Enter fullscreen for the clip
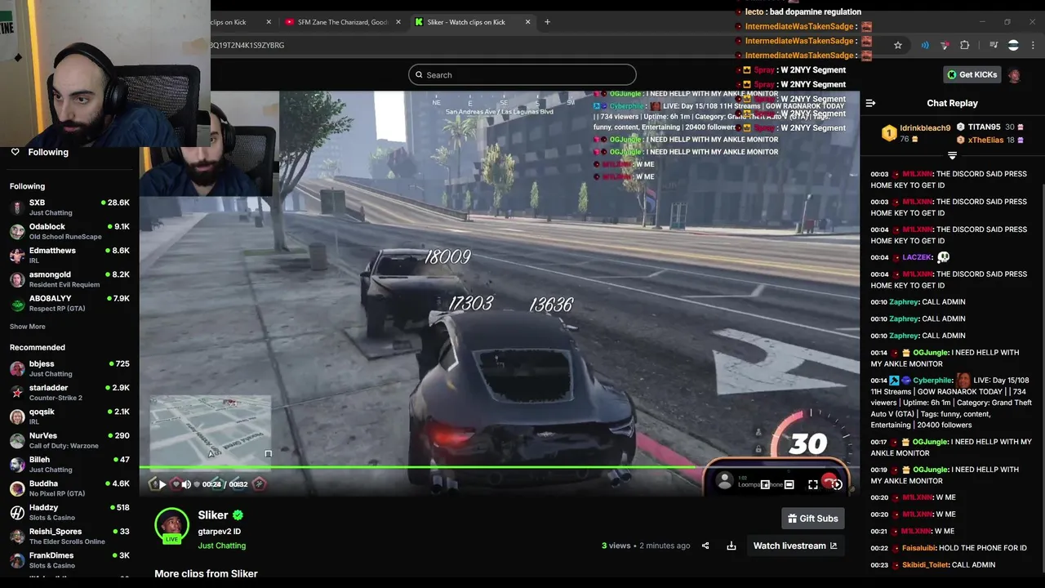This screenshot has width=1045, height=588. pos(813,484)
